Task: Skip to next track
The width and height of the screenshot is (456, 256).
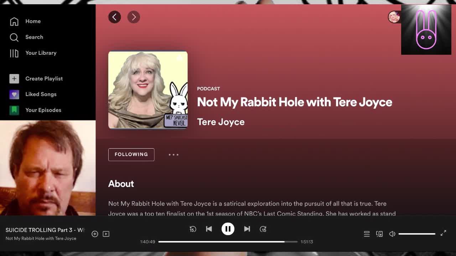Action: pos(247,229)
